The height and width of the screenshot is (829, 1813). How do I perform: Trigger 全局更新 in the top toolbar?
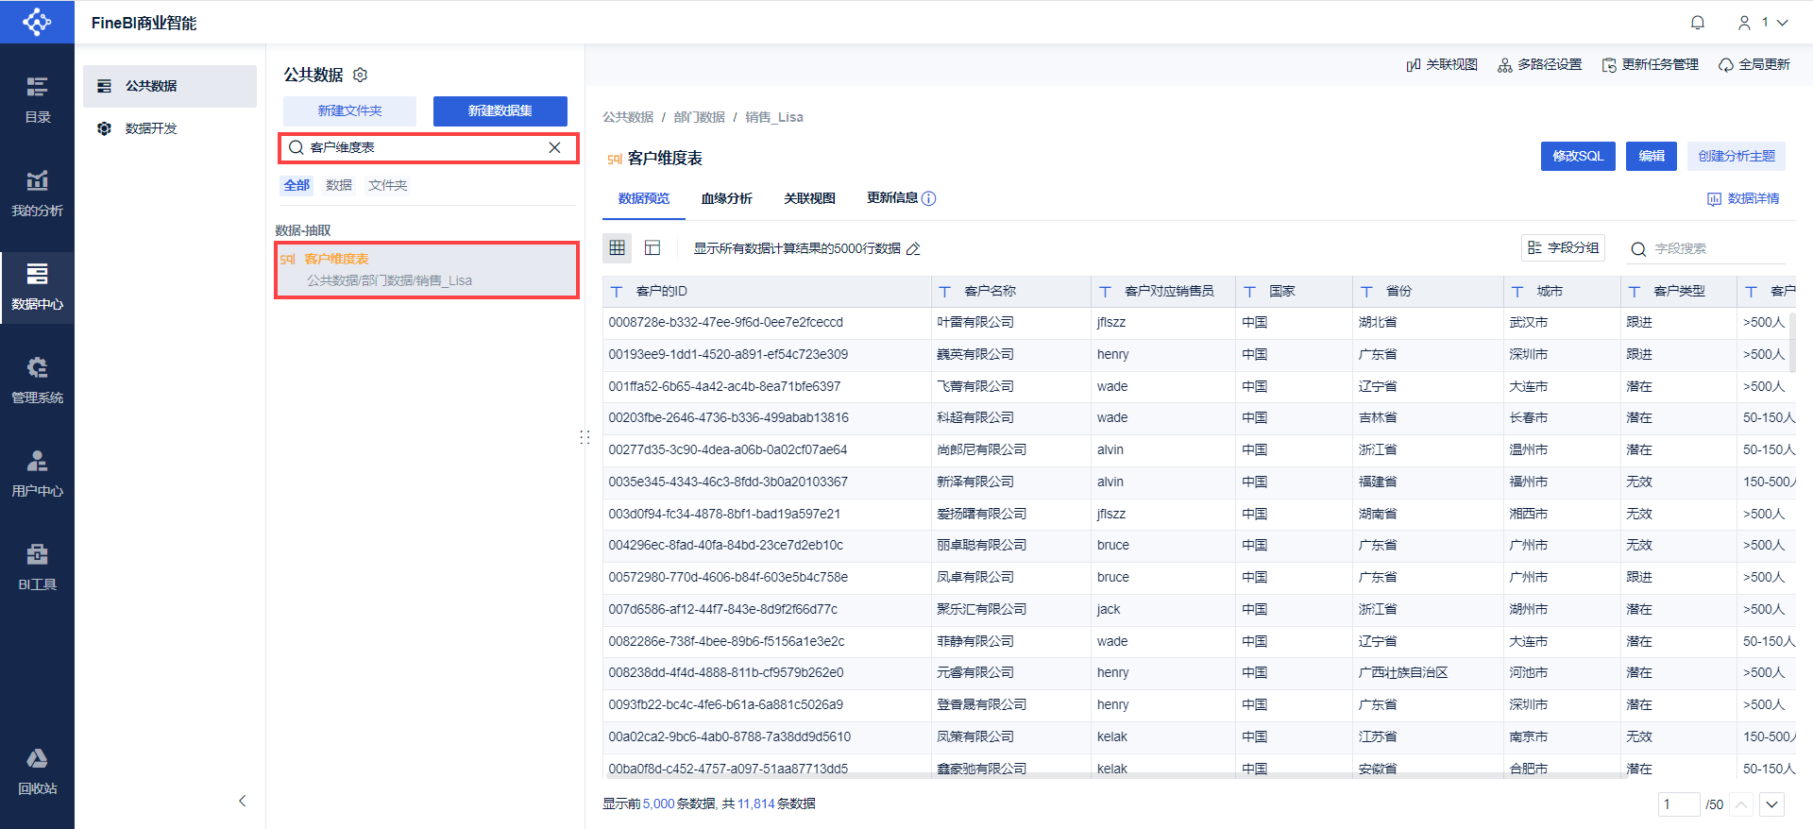point(1754,64)
